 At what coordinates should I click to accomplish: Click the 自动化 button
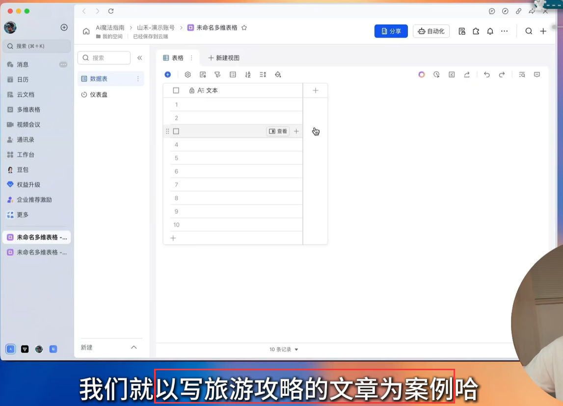coord(431,31)
